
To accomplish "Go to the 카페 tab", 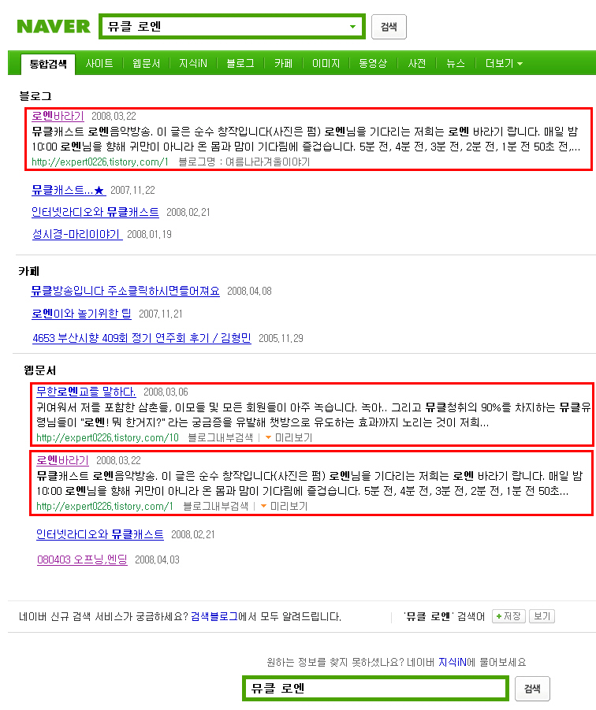I will pyautogui.click(x=284, y=63).
